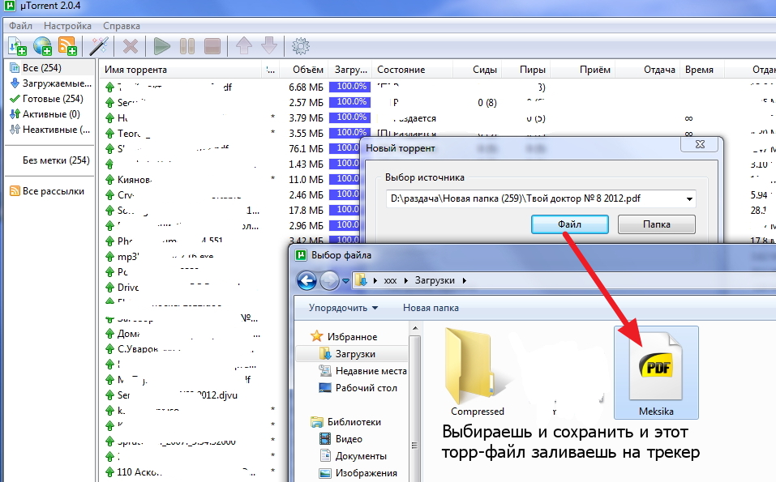The height and width of the screenshot is (482, 776).
Task: Open the Create New Torrent wand icon
Action: (x=99, y=46)
